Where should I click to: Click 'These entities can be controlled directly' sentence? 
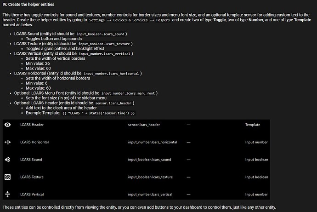tap(139, 207)
